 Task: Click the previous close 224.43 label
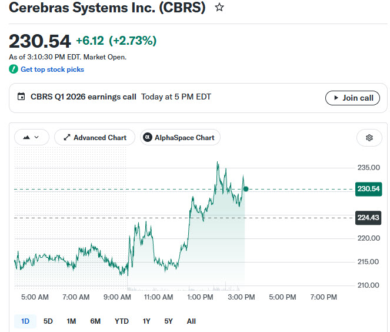pos(368,218)
